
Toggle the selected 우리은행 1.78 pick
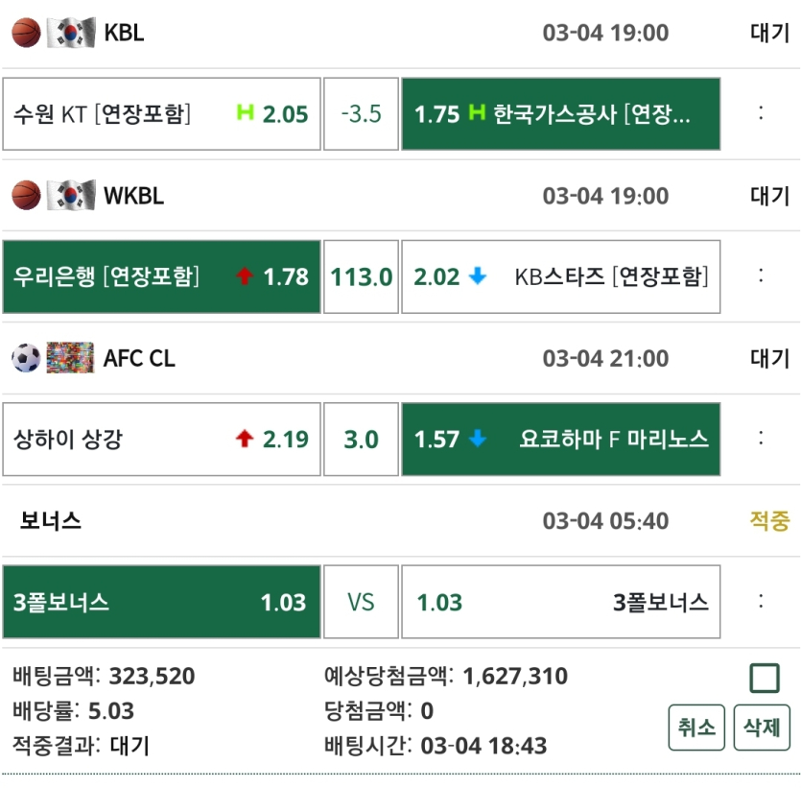click(x=160, y=276)
